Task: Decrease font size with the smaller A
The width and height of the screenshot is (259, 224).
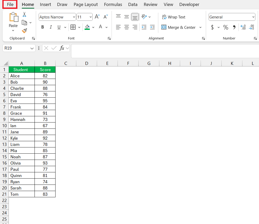Action: point(106,17)
